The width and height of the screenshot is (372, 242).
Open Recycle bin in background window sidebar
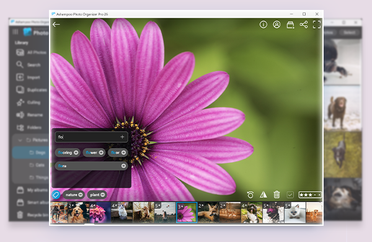[32, 215]
